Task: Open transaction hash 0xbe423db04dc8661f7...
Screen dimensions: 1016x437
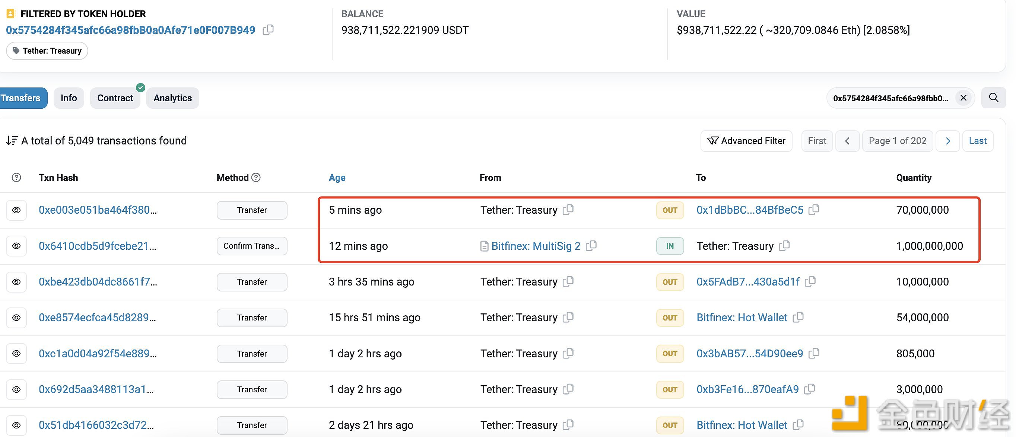Action: (98, 282)
